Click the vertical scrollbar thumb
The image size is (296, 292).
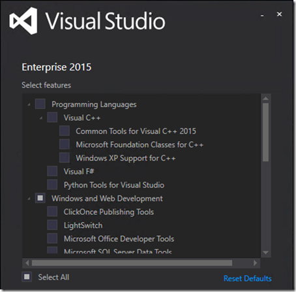click(x=265, y=132)
